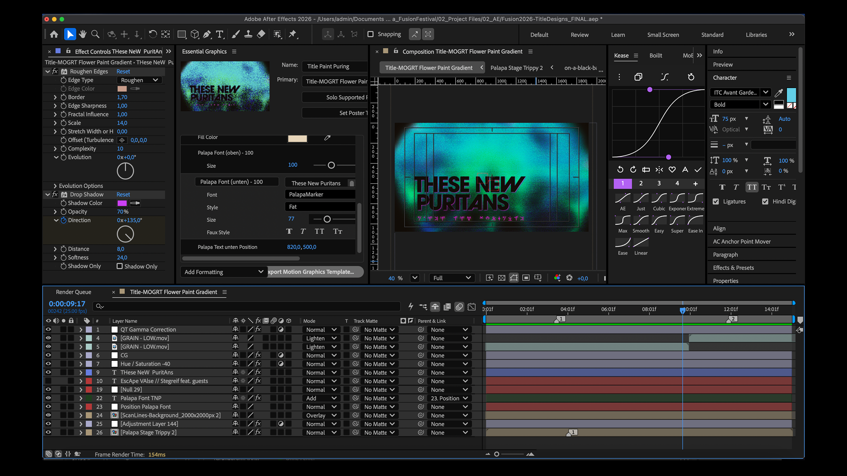Open the Palapa Stage Trippy 2 composition tab
Image resolution: width=847 pixels, height=476 pixels.
click(517, 68)
